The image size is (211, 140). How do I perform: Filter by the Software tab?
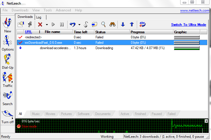pyautogui.click(x=84, y=114)
